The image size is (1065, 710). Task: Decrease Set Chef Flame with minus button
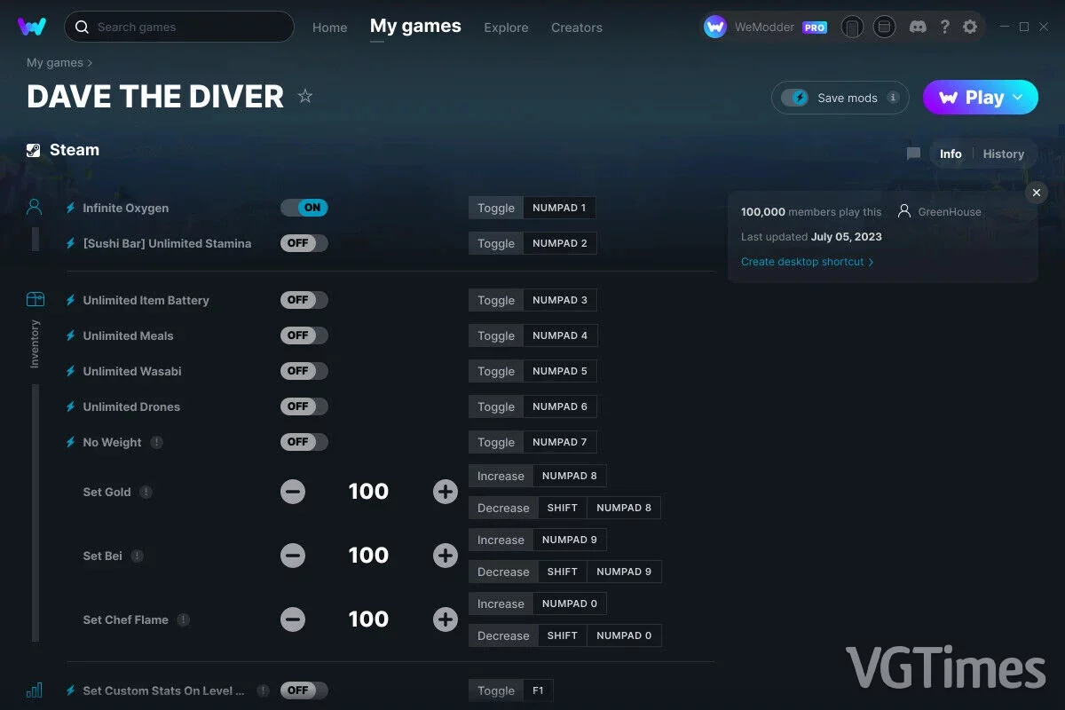[293, 619]
